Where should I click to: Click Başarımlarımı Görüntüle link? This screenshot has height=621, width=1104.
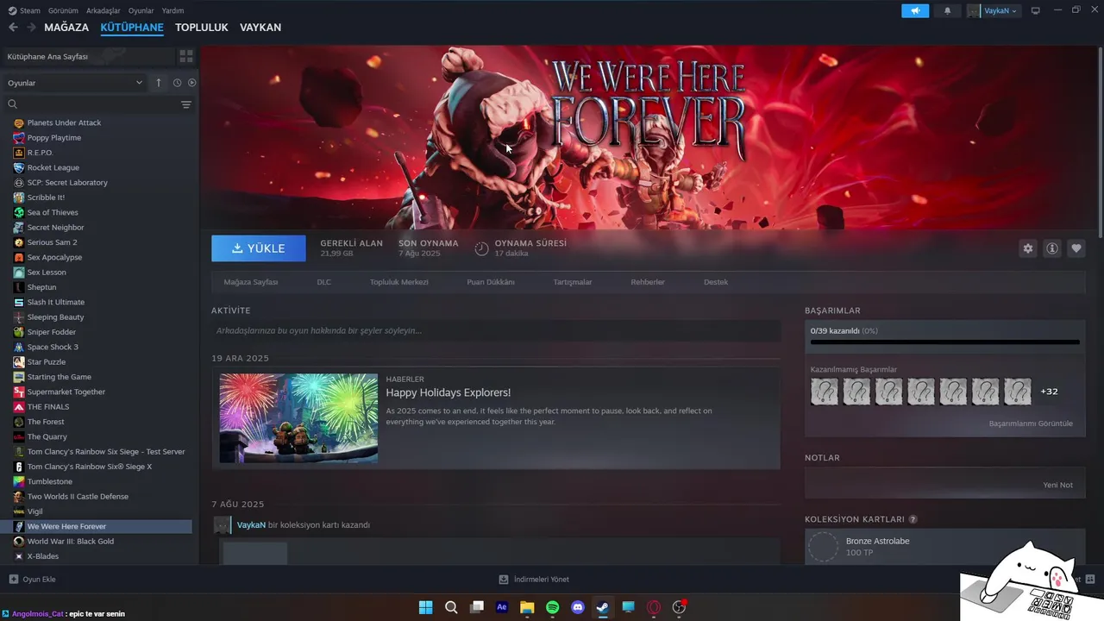[1031, 423]
